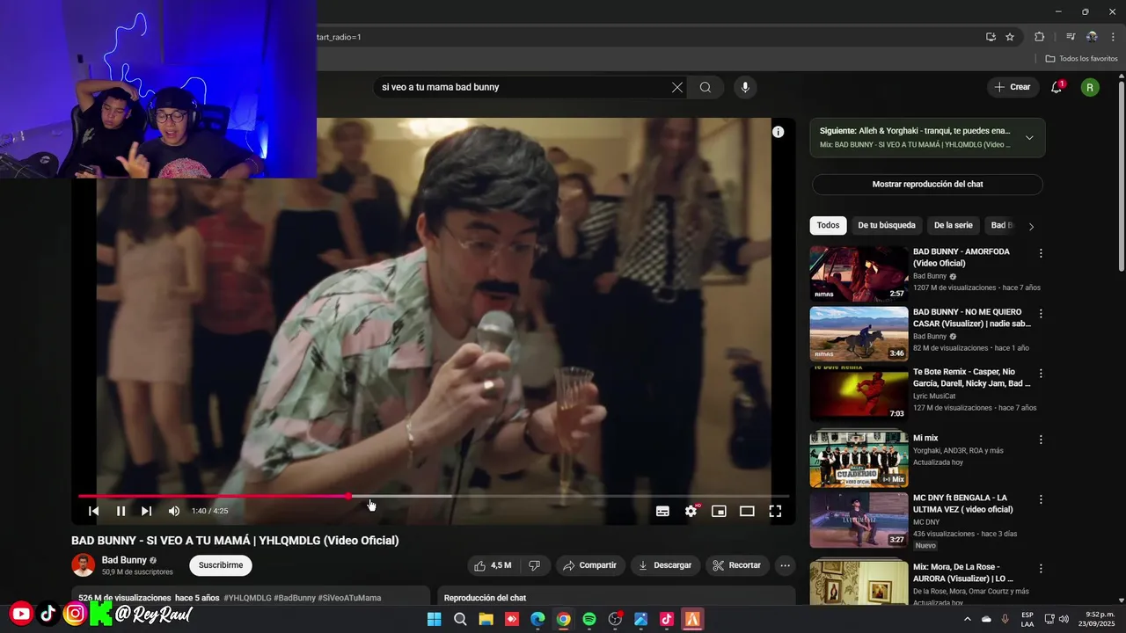1126x633 pixels.
Task: Select the Todos filter chip
Action: pos(828,225)
